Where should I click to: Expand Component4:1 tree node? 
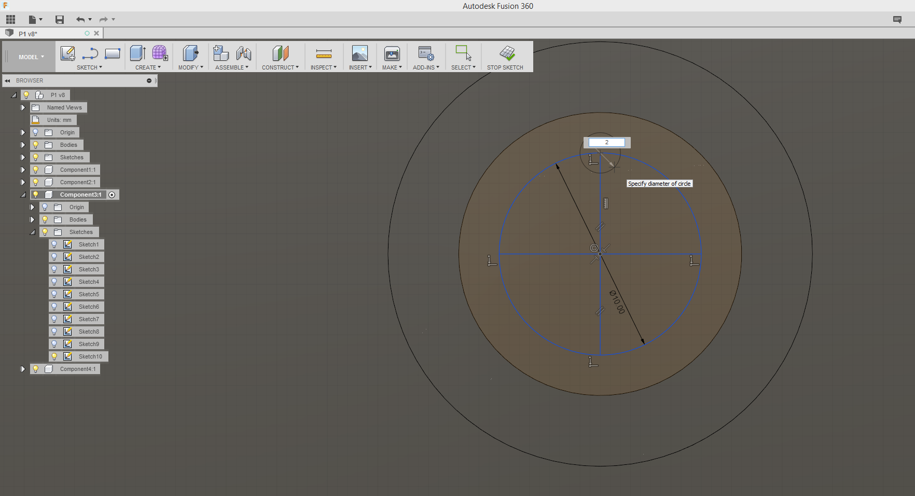tap(23, 369)
